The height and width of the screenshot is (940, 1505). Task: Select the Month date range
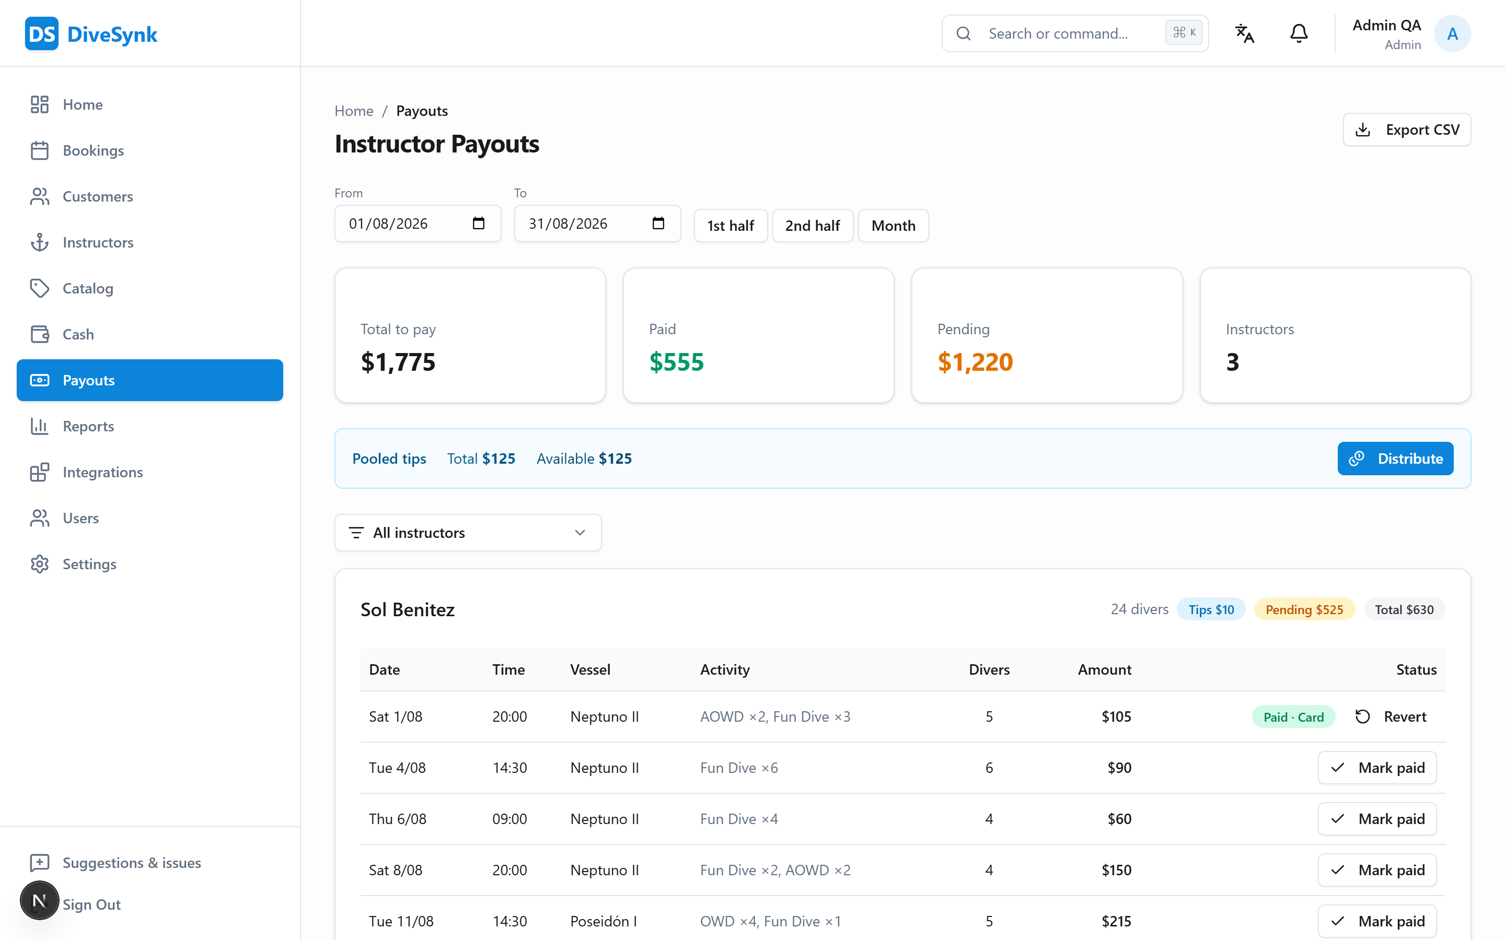(893, 226)
